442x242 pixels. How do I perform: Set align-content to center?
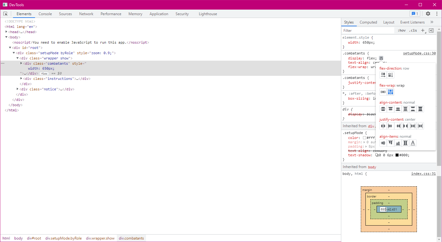pos(383,109)
